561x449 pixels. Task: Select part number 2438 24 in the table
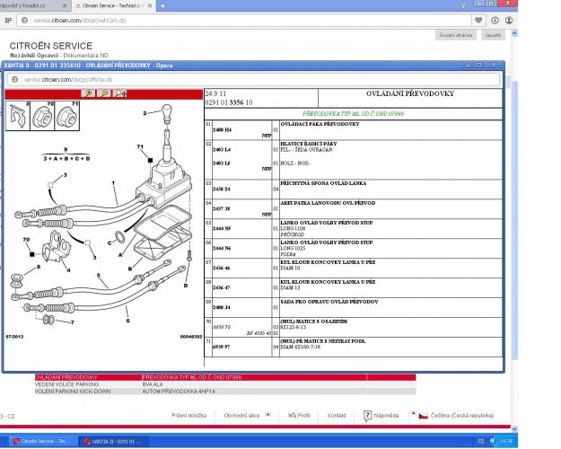pyautogui.click(x=222, y=189)
